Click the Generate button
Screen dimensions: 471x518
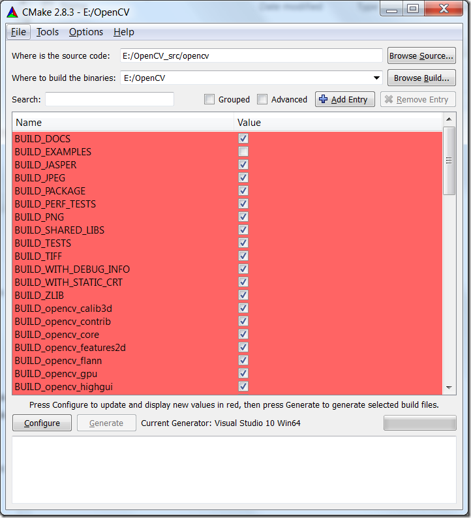click(106, 423)
